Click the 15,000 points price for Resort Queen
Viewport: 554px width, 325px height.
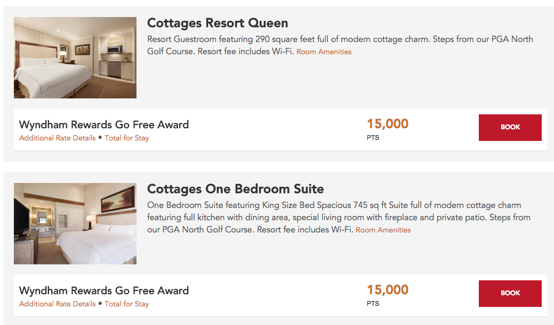tap(388, 124)
